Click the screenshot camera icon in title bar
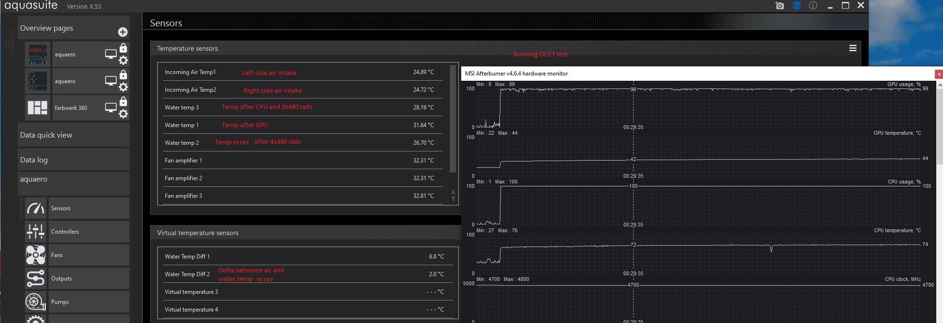The height and width of the screenshot is (323, 943). (780, 6)
